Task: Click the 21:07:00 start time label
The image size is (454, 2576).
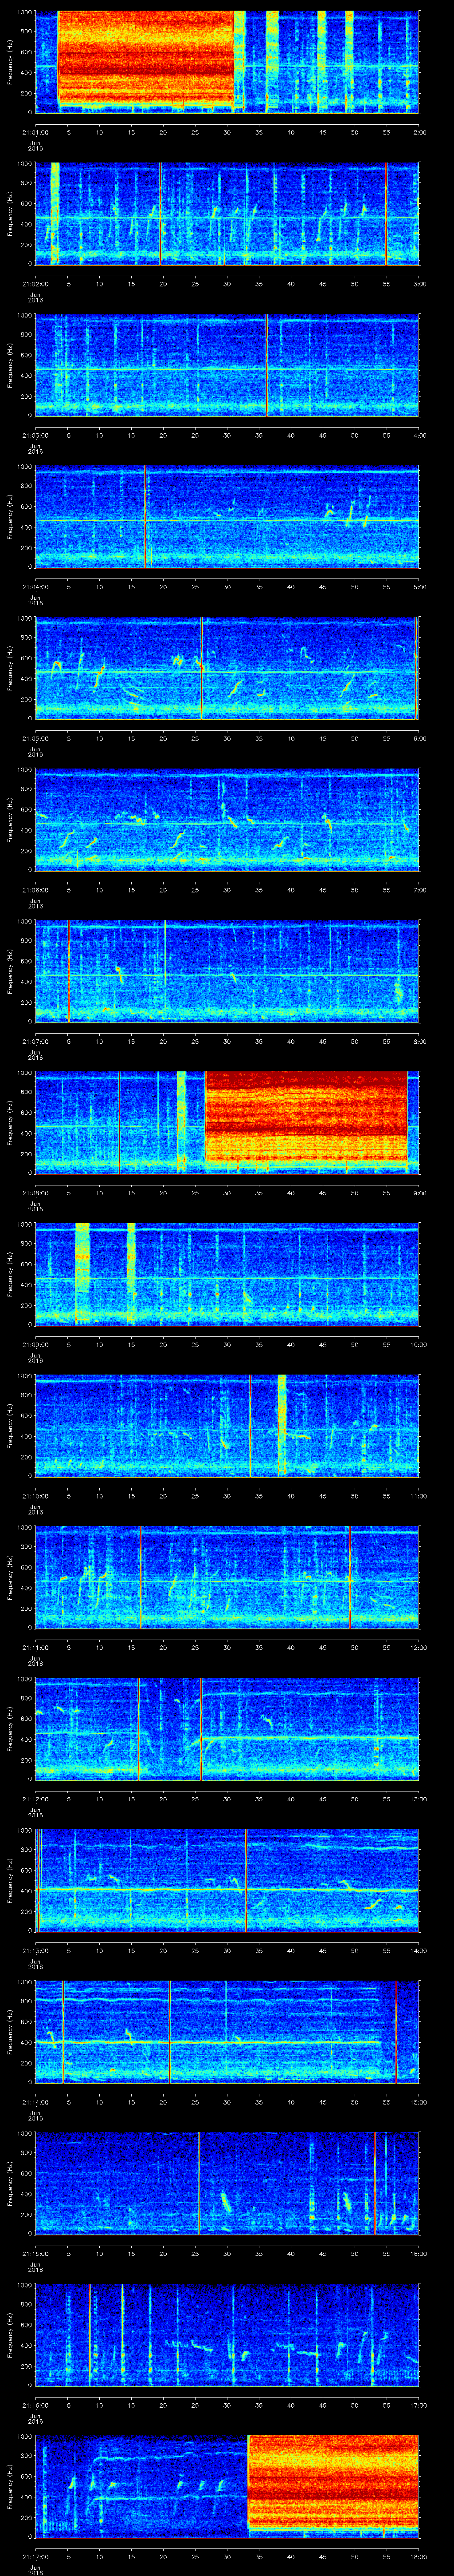Action: pyautogui.click(x=35, y=1042)
